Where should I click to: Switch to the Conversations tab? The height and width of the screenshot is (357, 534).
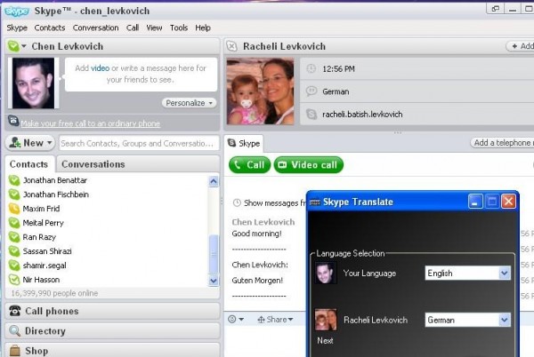pyautogui.click(x=93, y=164)
